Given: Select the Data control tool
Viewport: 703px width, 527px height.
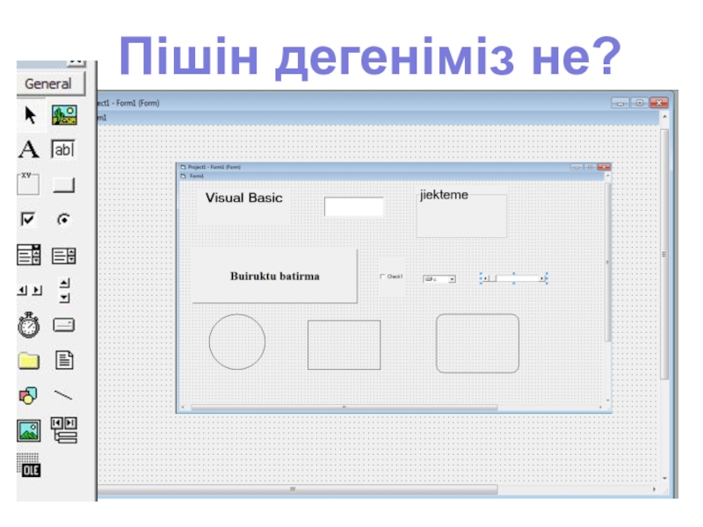Looking at the screenshot, I should click(x=64, y=430).
